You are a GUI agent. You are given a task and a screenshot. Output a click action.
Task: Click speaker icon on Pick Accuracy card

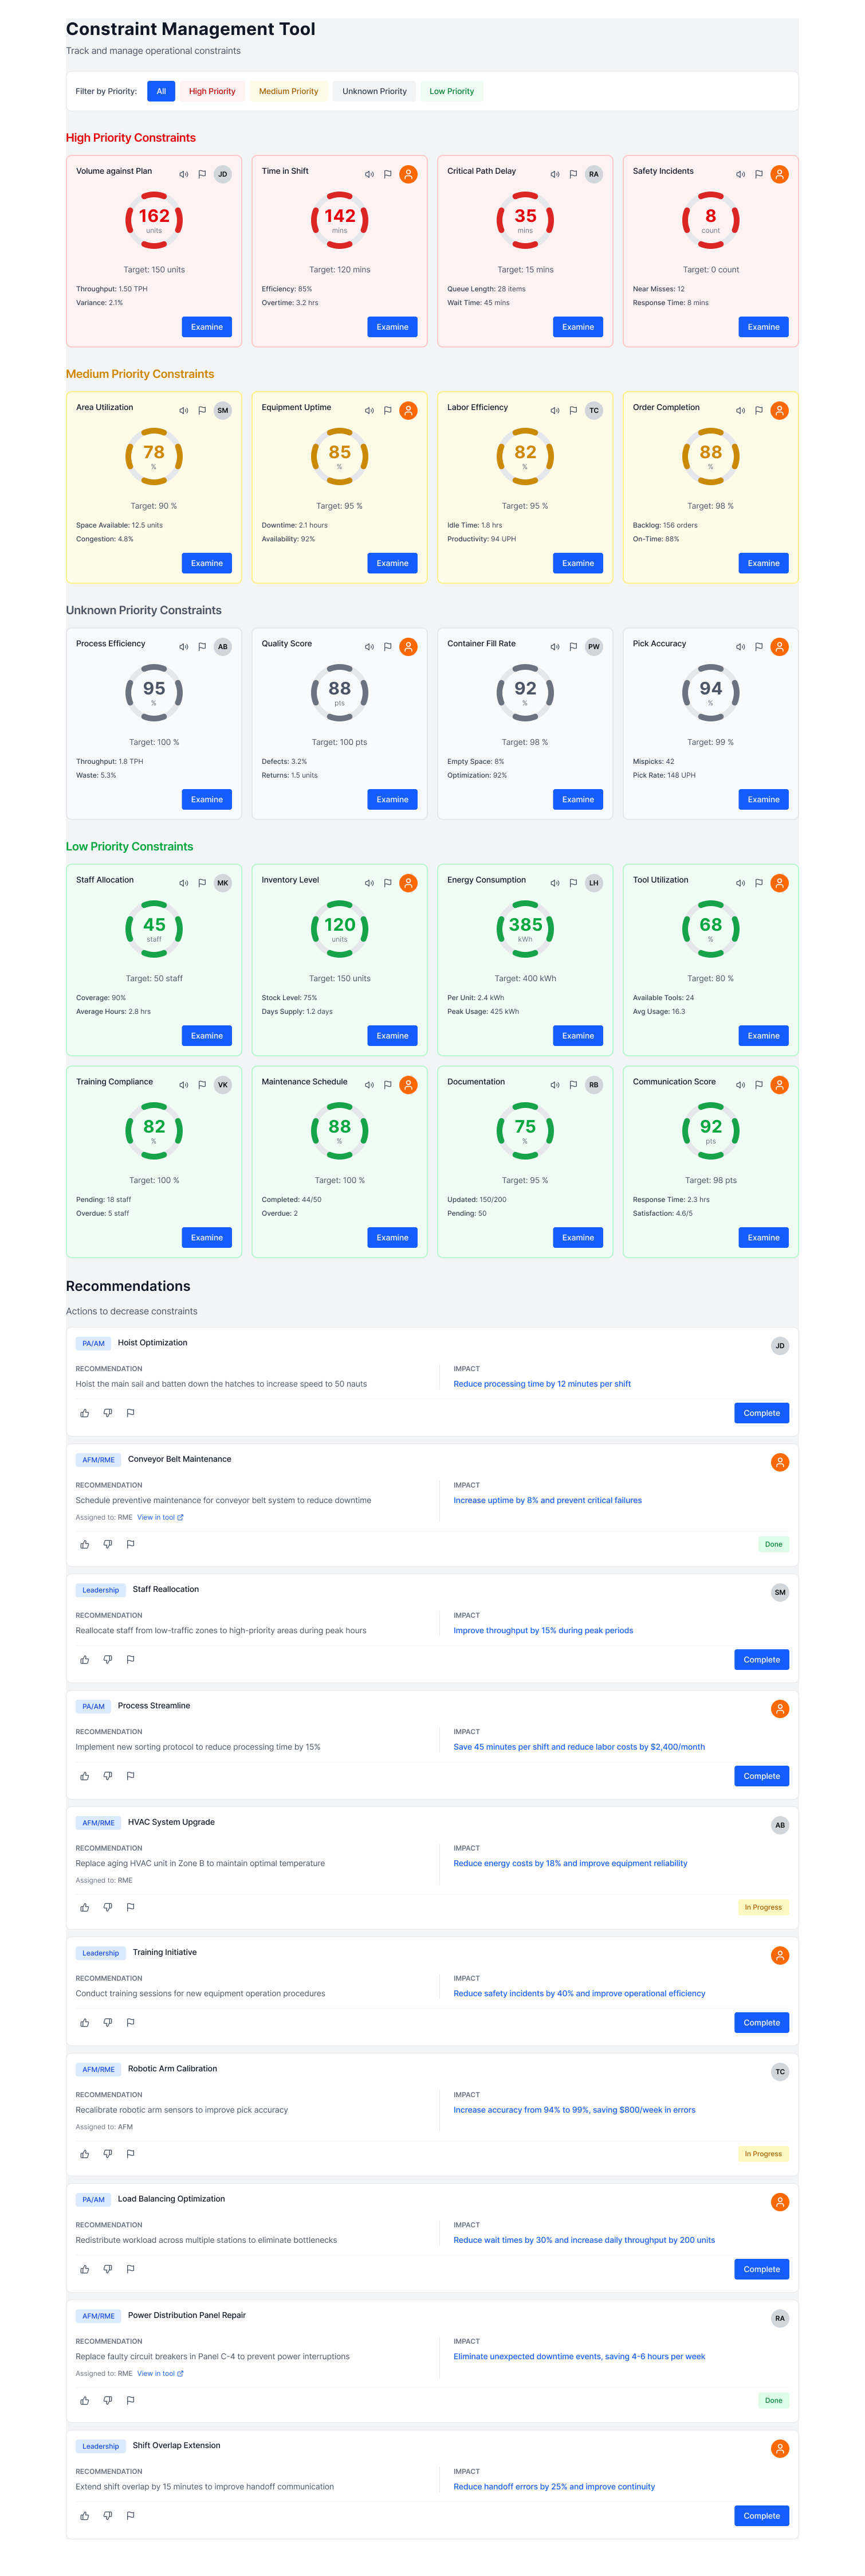(x=741, y=646)
